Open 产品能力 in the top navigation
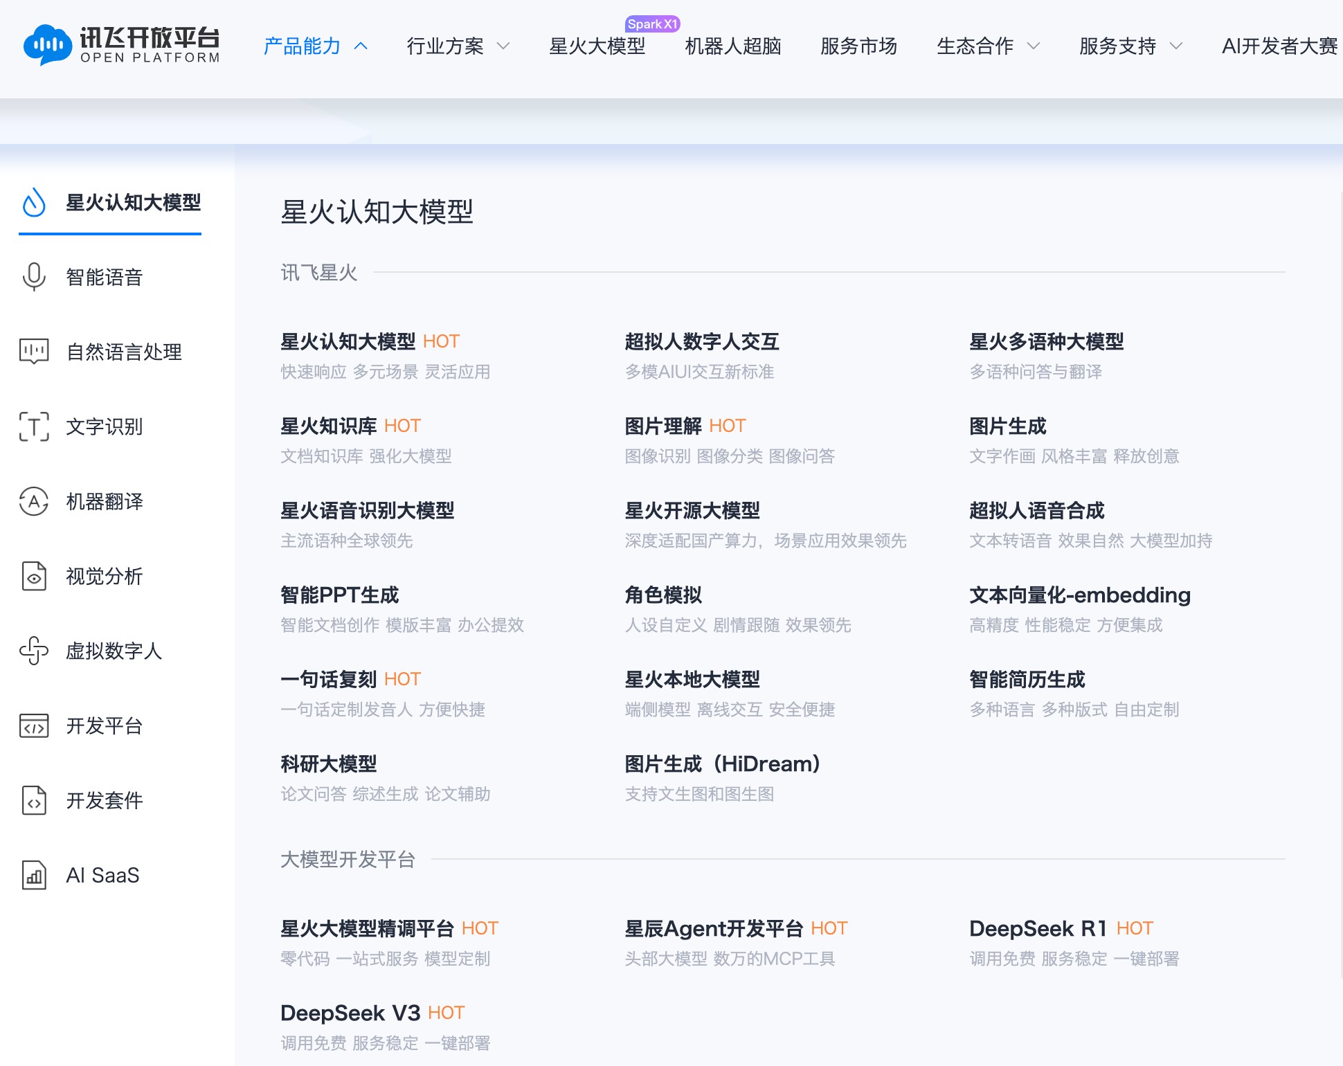 tap(303, 46)
